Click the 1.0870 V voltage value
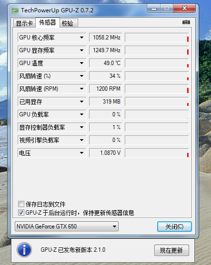The height and width of the screenshot is (265, 211). click(106, 153)
